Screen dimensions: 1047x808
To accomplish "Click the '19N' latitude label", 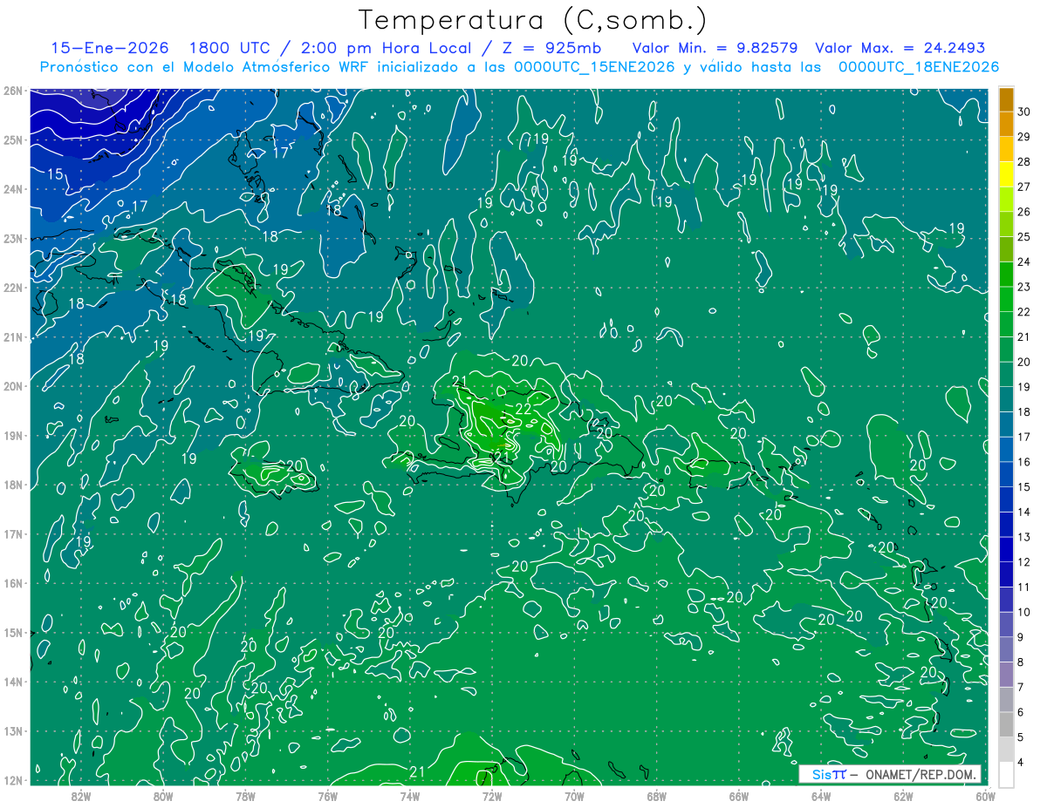I will point(13,436).
